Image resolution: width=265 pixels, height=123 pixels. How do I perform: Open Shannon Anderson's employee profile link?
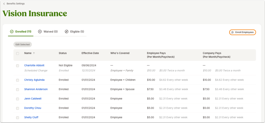pos(36,89)
